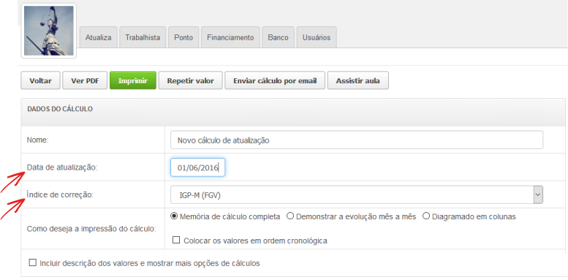Screen dimensions: 568x280
Task: Click the Como deseja a impressão do cálculo label
Action: pos(91,229)
